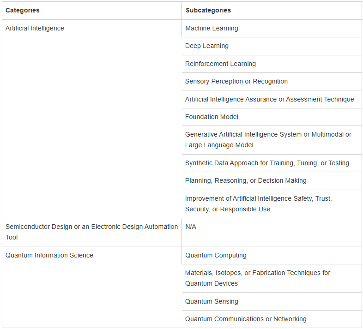The image size is (363, 329).
Task: Click the Semiconductor Design category cell
Action: click(x=91, y=232)
